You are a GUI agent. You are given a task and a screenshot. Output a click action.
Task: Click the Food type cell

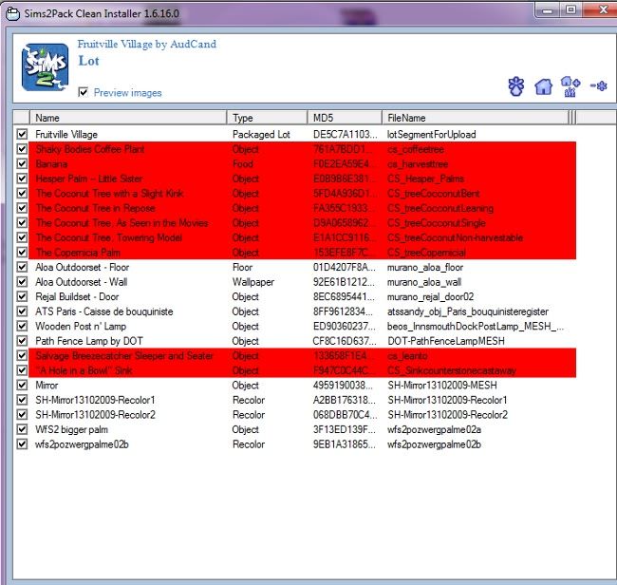point(243,164)
